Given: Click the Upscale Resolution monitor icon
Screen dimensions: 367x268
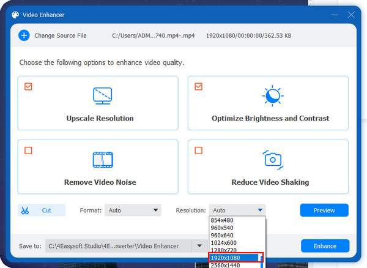Looking at the screenshot, I should click(103, 96).
